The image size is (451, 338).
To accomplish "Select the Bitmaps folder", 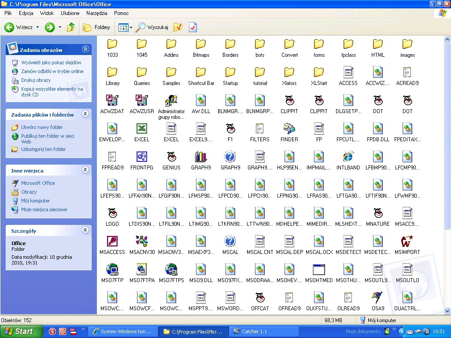I will click(201, 44).
